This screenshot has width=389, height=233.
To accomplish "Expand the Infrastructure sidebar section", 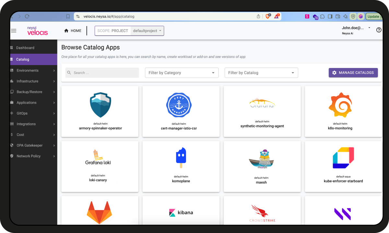I will click(34, 81).
